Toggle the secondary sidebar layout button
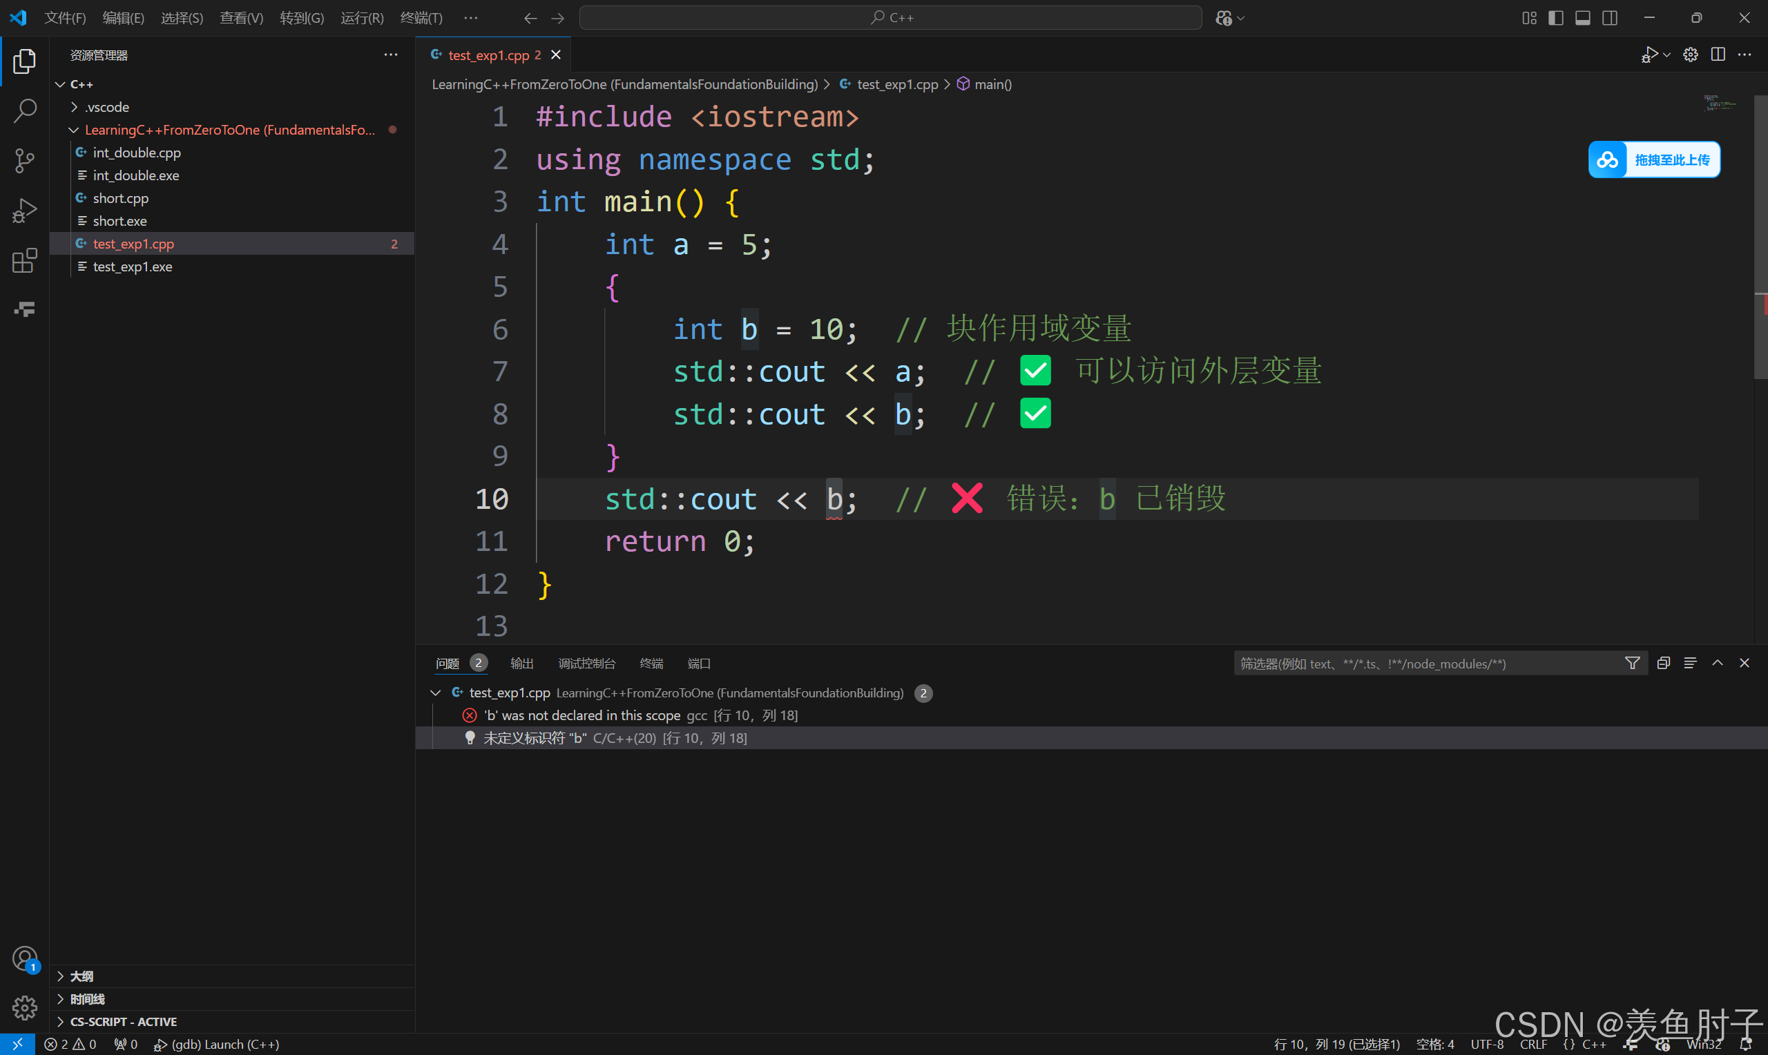 point(1609,18)
